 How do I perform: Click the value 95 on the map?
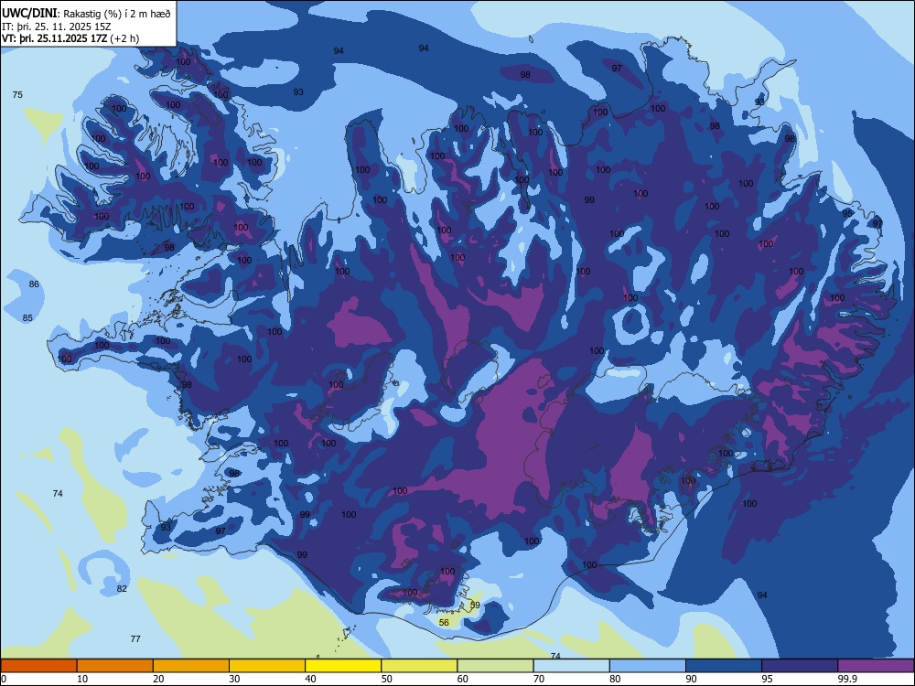coord(847,213)
